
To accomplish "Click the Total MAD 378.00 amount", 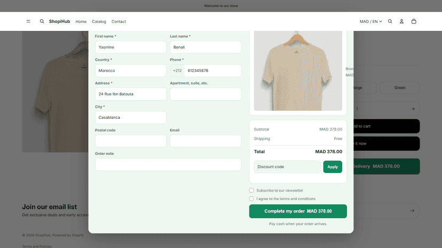I will point(329,152).
